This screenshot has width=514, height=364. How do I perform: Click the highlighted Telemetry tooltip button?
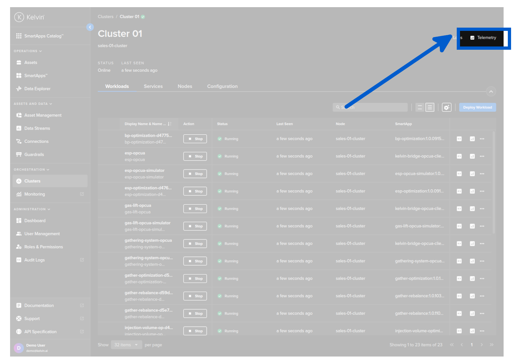[483, 38]
